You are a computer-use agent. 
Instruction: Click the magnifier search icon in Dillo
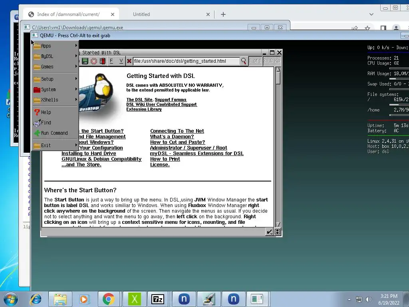tap(243, 61)
